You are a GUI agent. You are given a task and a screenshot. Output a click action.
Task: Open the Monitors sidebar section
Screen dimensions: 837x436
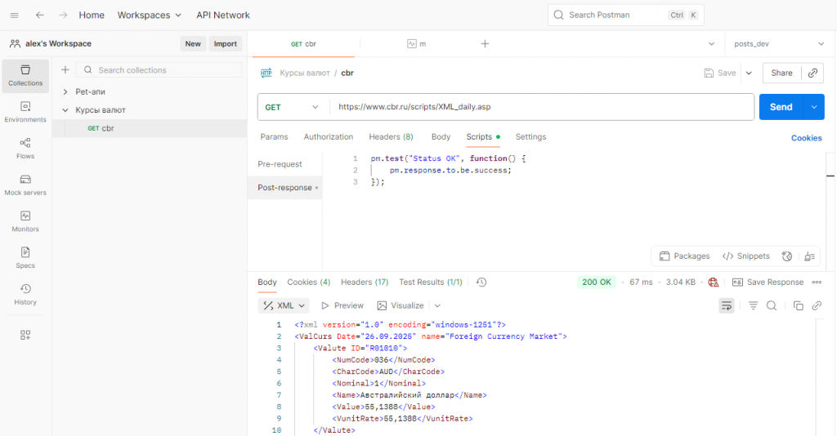point(25,221)
